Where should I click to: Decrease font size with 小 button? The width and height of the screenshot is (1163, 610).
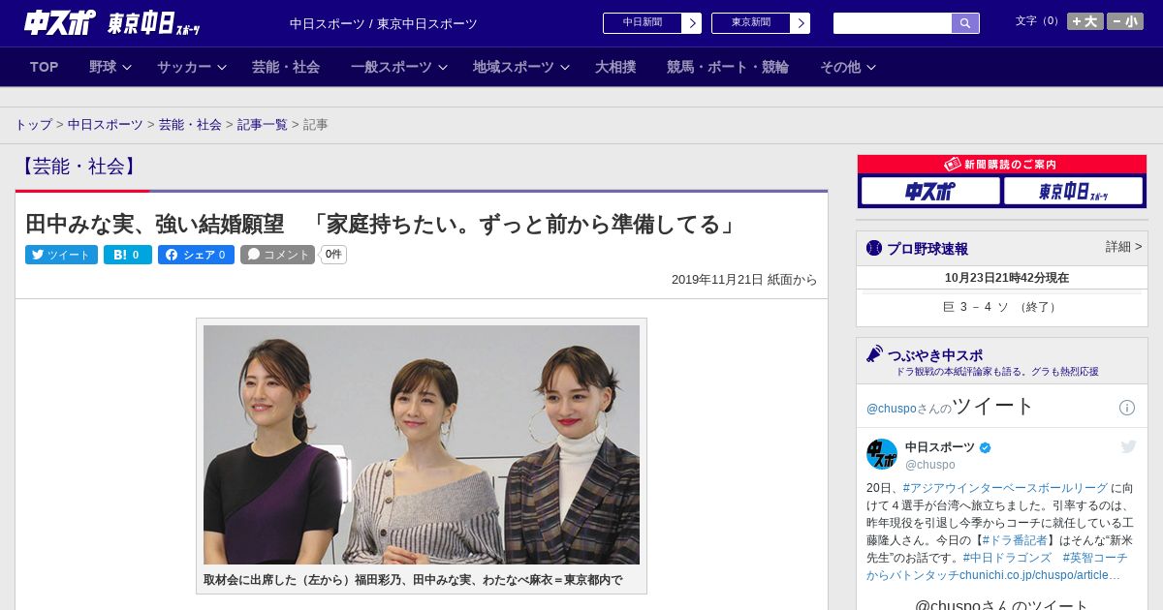(1125, 21)
